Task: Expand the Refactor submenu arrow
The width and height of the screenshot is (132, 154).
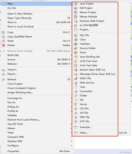Action: (x=71, y=64)
